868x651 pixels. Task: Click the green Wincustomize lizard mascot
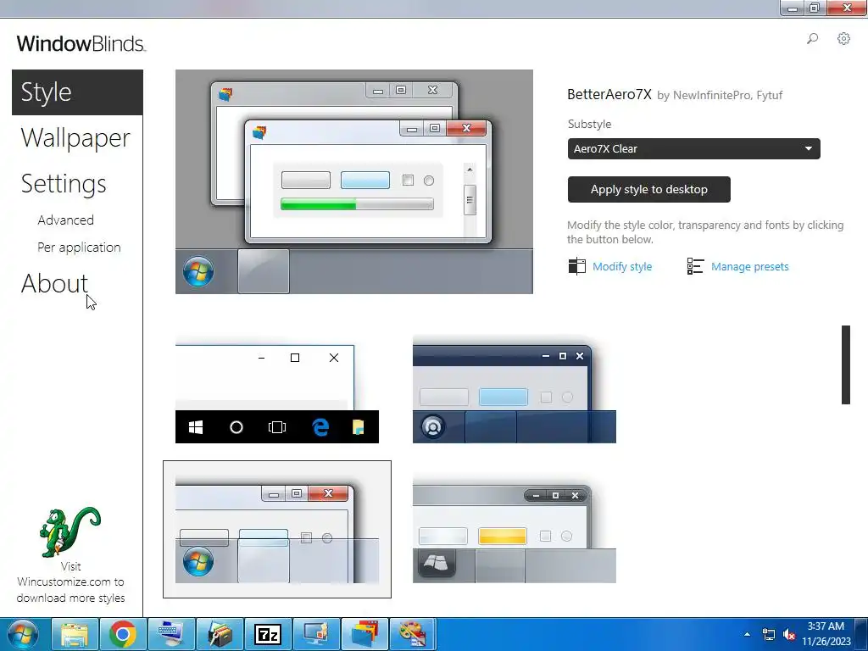tap(70, 531)
